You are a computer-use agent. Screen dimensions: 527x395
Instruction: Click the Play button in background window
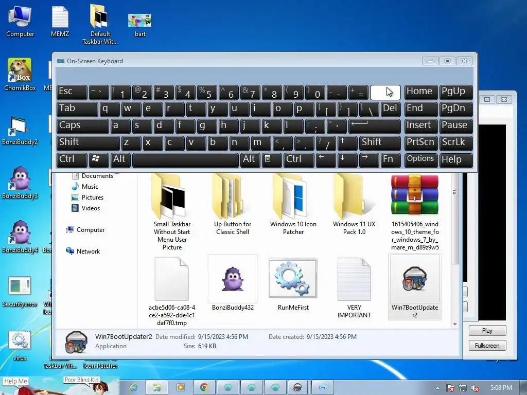(x=487, y=331)
